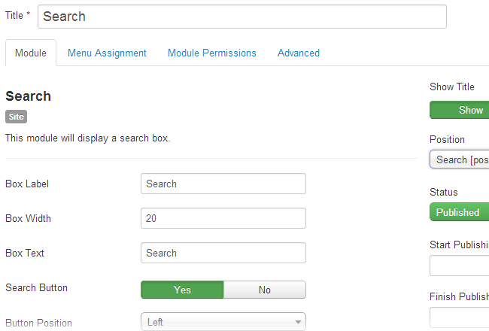
Task: Click the Finish Publishing date field
Action: click(460, 317)
